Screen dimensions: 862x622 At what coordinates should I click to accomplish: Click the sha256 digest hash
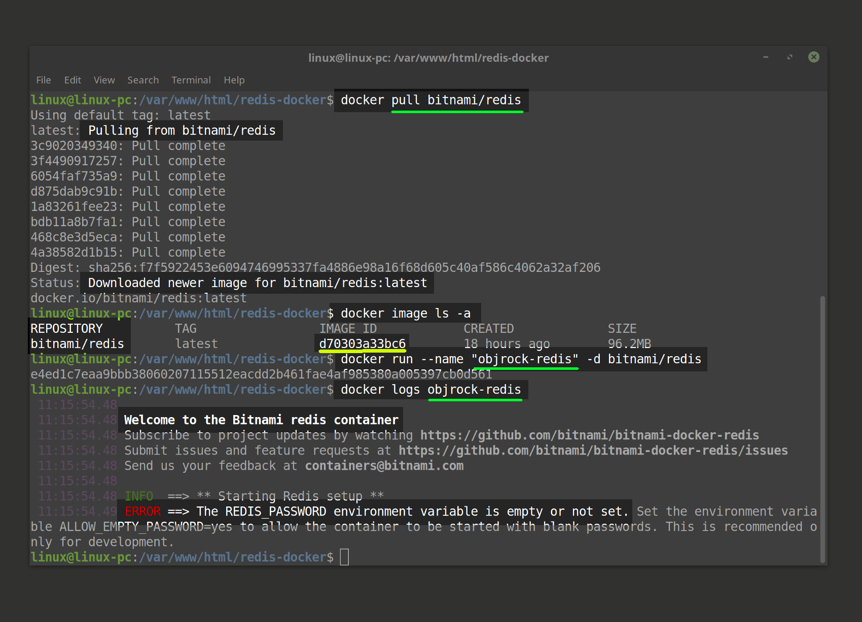coord(344,267)
